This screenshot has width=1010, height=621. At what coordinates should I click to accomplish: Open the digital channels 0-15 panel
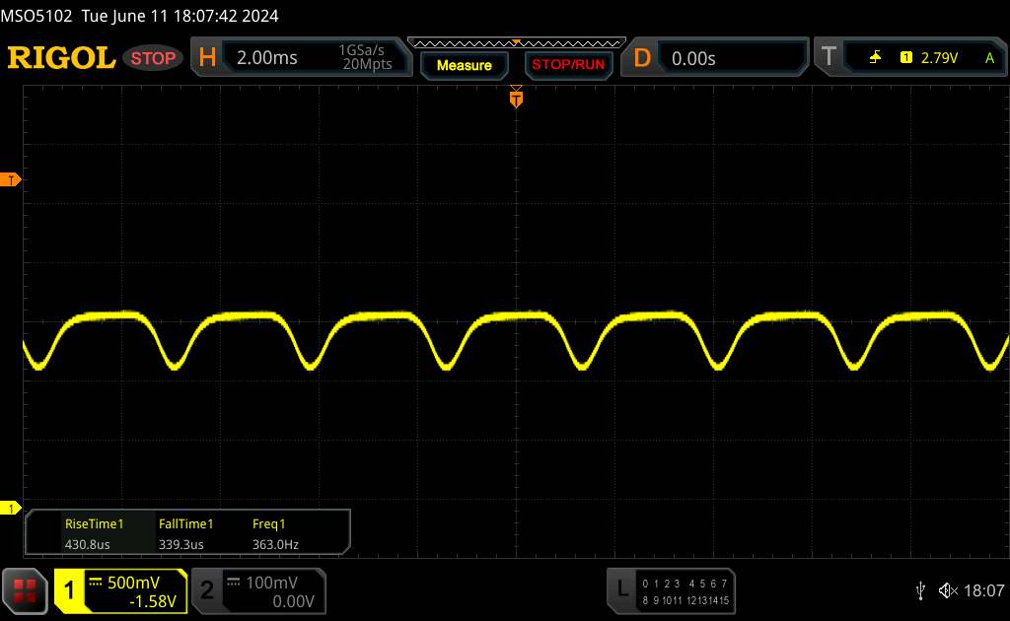coord(685,591)
